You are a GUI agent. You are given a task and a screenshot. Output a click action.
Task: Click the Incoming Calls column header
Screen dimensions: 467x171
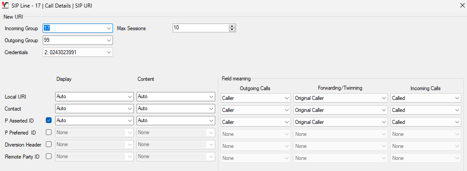(x=425, y=88)
